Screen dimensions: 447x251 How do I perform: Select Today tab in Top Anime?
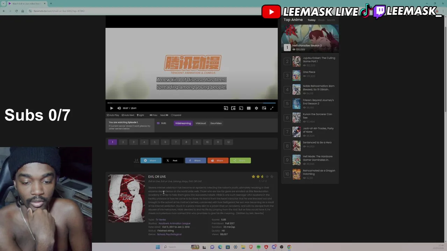312,20
